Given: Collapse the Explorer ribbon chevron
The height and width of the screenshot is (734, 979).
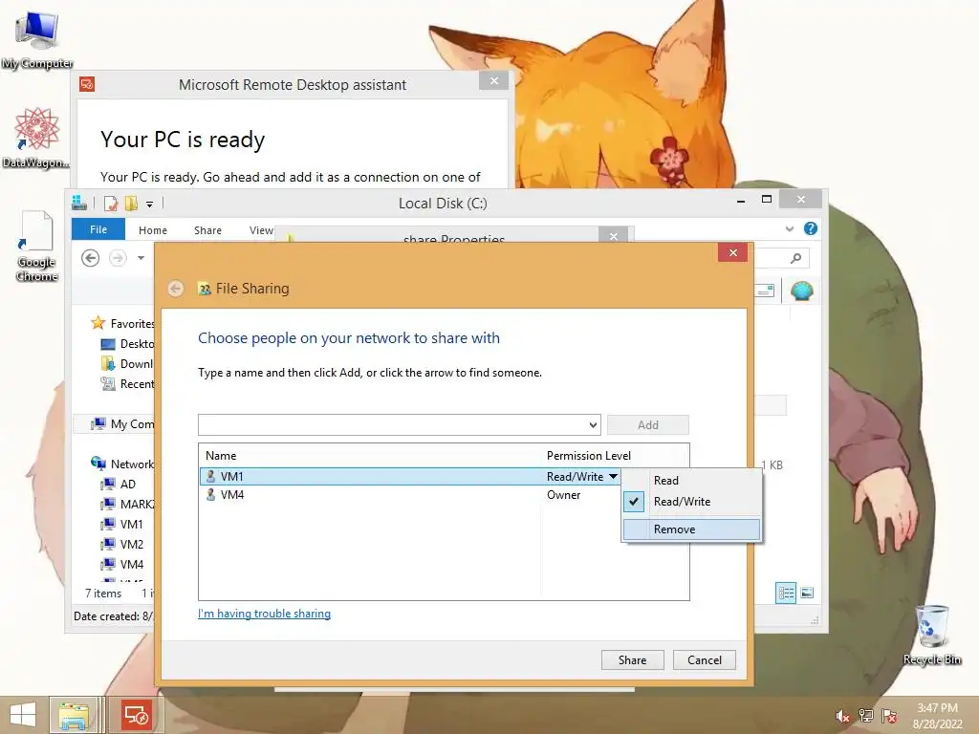Looking at the screenshot, I should (x=789, y=229).
